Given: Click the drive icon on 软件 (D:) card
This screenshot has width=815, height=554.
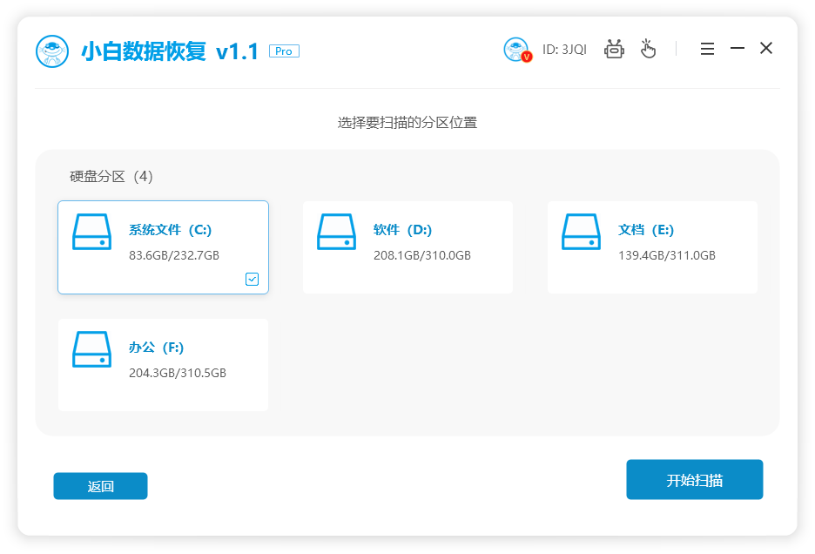Looking at the screenshot, I should (x=336, y=232).
